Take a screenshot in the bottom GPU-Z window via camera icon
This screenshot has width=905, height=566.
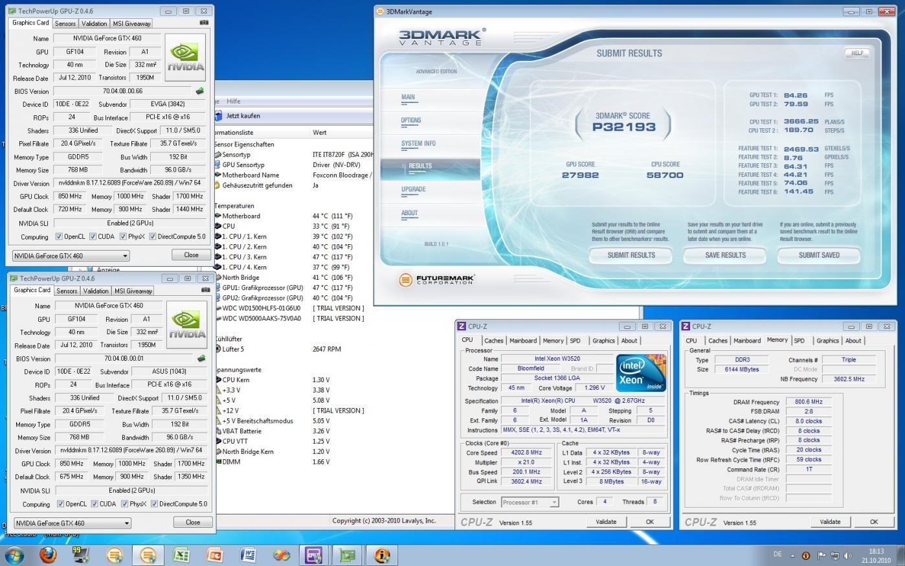pos(206,290)
